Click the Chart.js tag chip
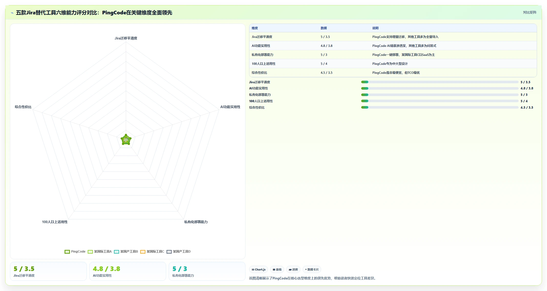Viewport: 547px width, 291px height. (x=259, y=269)
